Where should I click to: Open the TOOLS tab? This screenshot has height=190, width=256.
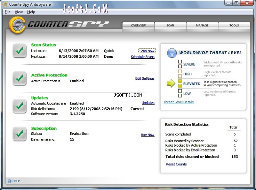234,26
